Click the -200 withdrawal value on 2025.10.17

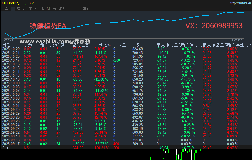tap(117, 60)
